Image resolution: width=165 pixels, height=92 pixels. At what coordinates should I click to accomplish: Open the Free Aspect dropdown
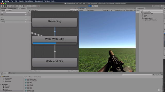pos(95,10)
